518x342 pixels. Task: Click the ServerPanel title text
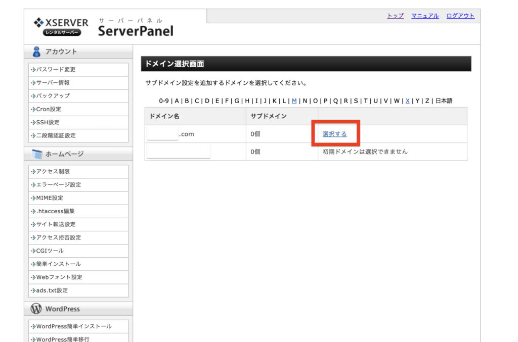(136, 31)
